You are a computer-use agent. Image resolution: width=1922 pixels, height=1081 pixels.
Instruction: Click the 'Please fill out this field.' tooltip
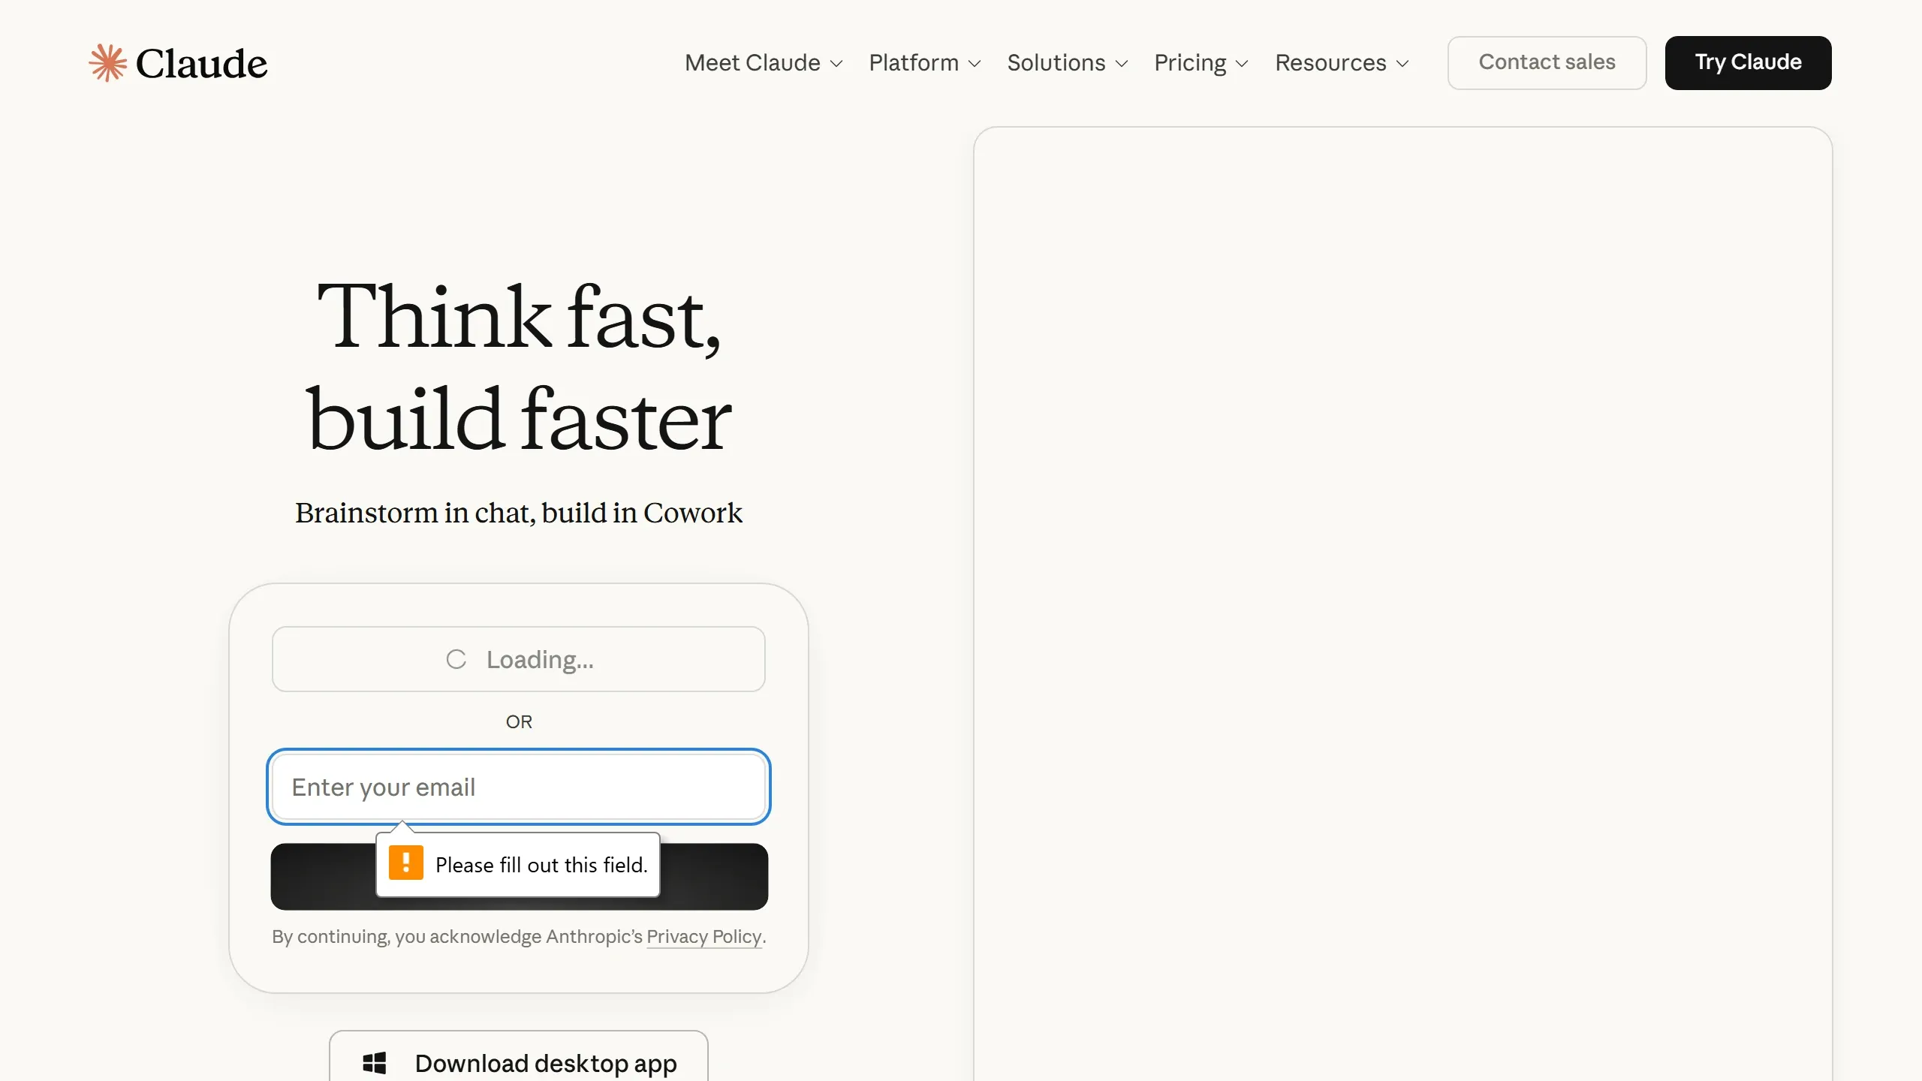tap(518, 865)
